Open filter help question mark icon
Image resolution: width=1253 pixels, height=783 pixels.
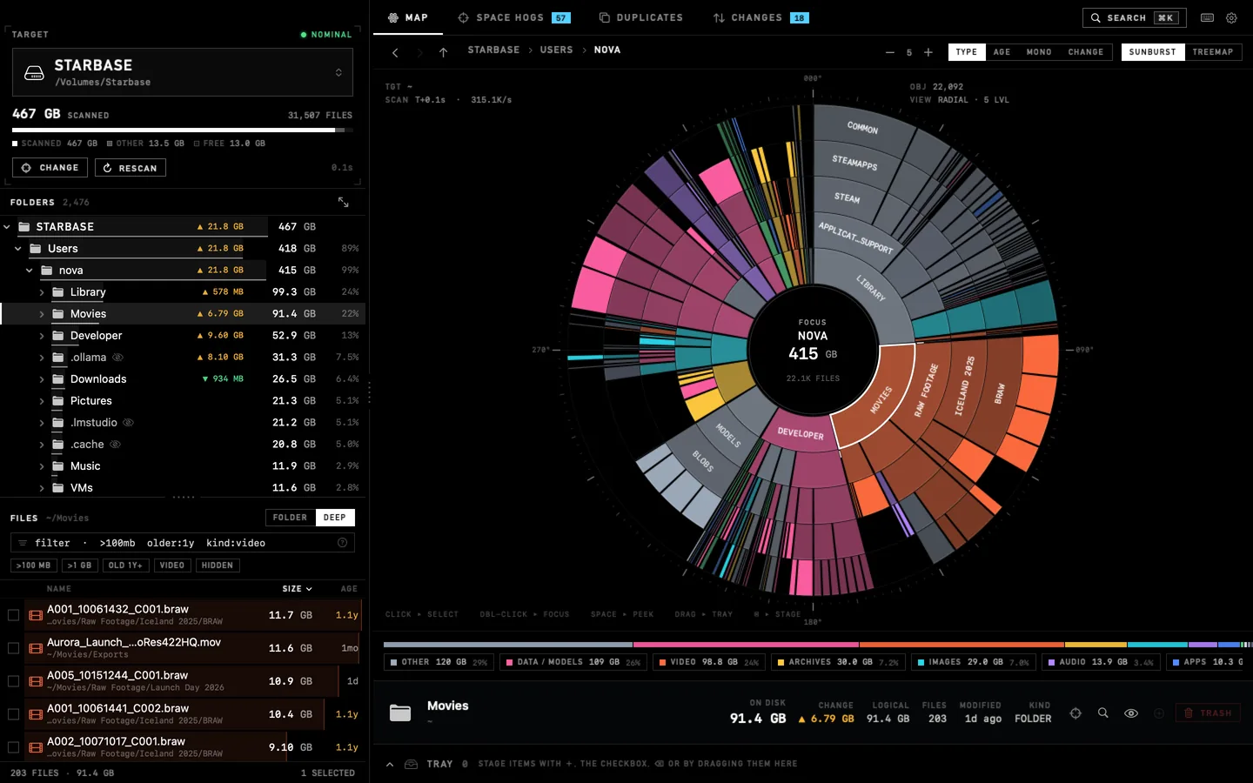[x=342, y=543]
